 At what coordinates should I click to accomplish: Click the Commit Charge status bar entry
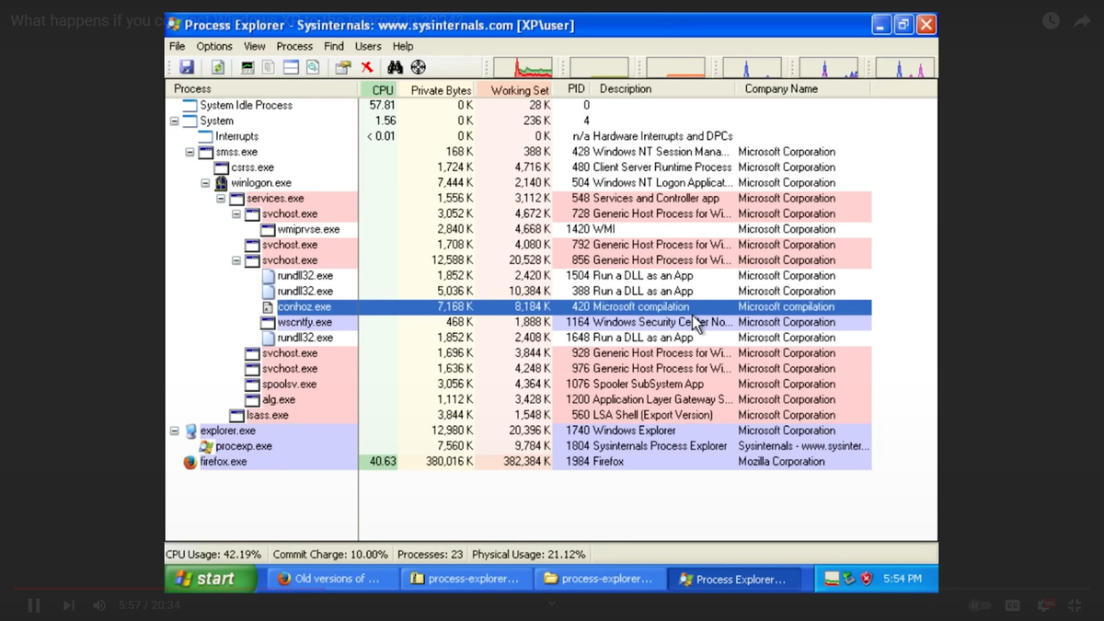(x=330, y=555)
